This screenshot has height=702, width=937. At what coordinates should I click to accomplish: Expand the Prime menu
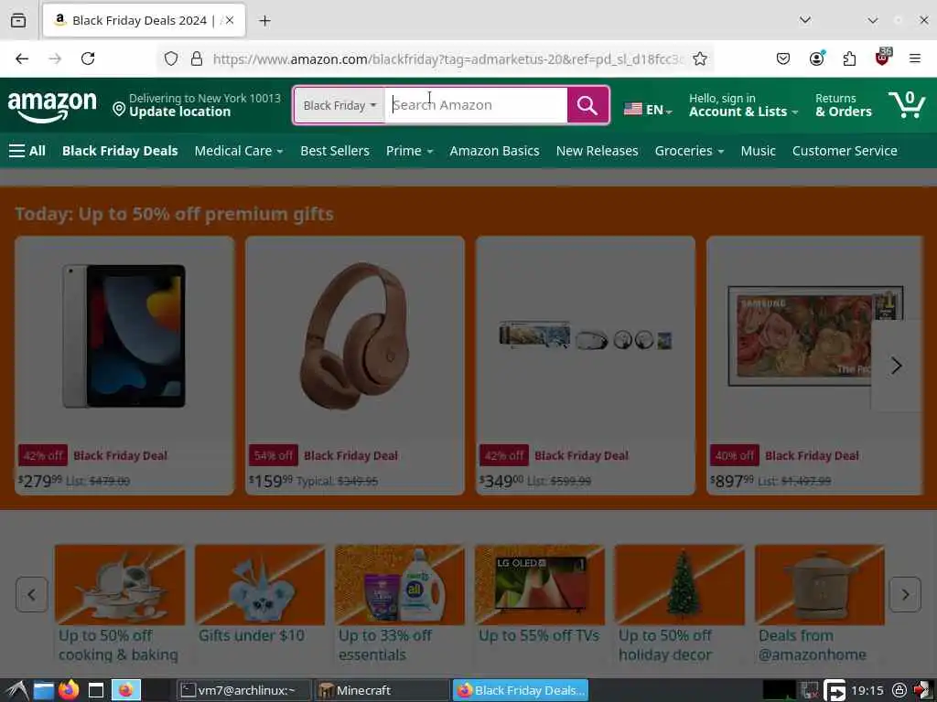point(409,151)
